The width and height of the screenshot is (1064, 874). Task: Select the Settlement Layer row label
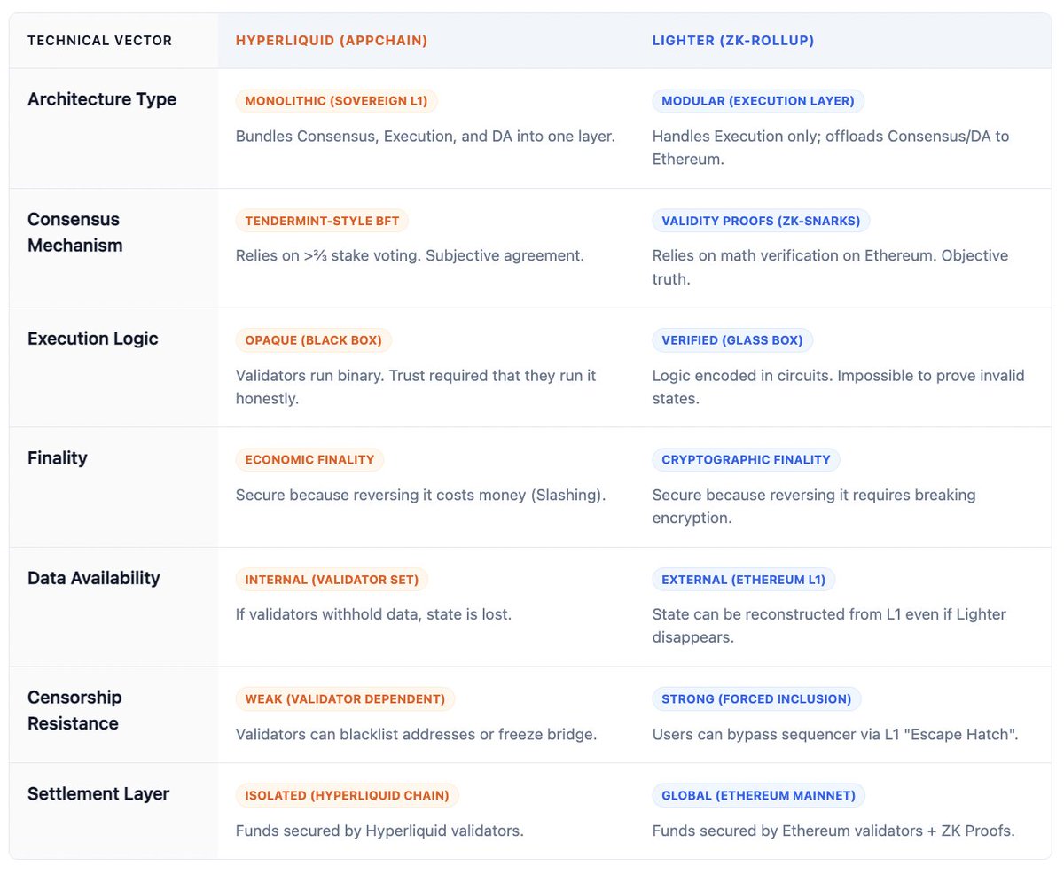coord(98,793)
